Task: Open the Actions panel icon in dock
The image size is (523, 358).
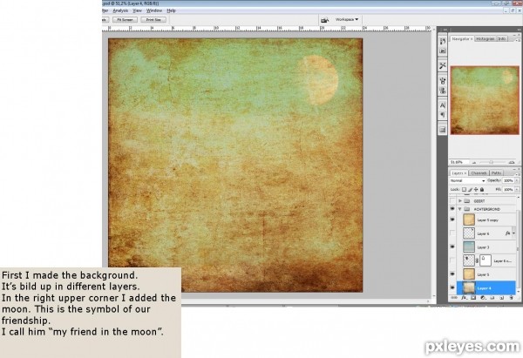Action: pyautogui.click(x=443, y=51)
